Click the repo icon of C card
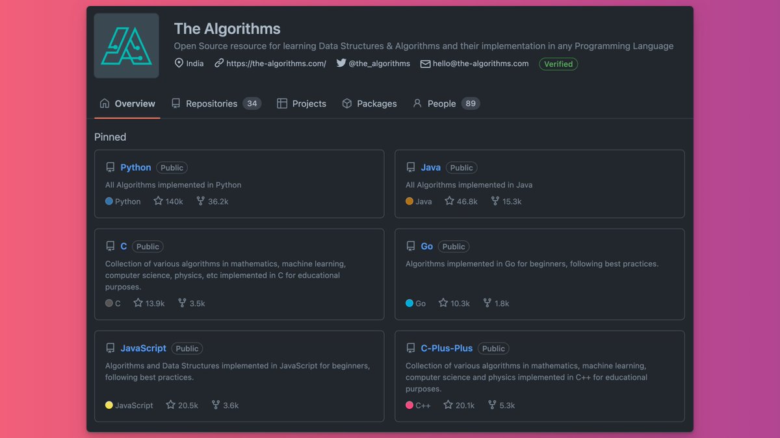The image size is (780, 438). tap(110, 247)
